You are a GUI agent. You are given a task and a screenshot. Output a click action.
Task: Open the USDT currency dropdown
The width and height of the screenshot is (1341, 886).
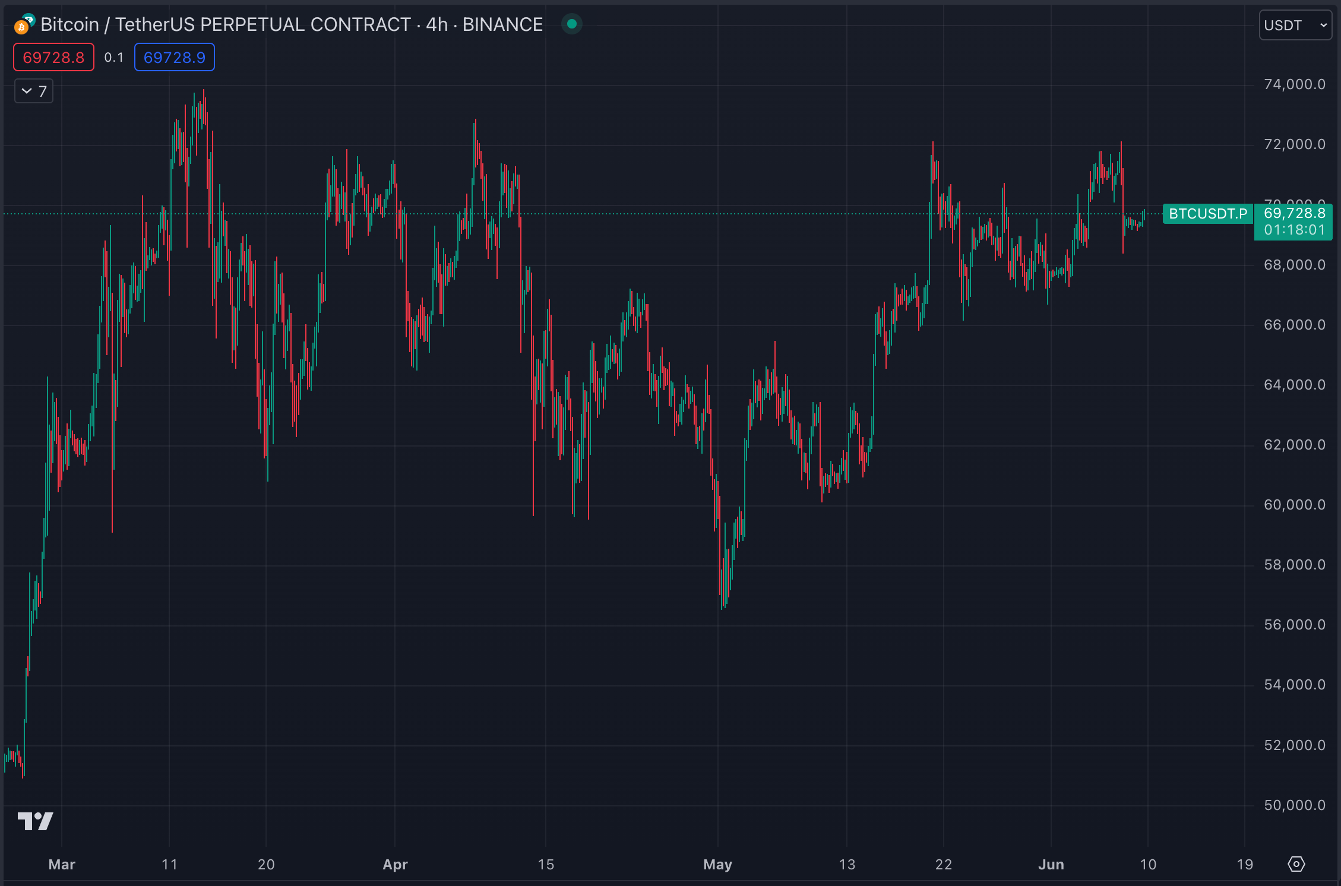pyautogui.click(x=1295, y=26)
